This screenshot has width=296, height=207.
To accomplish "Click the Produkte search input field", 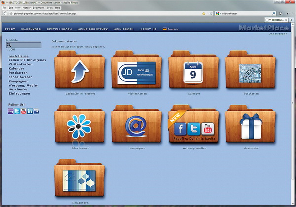I will [26, 45].
